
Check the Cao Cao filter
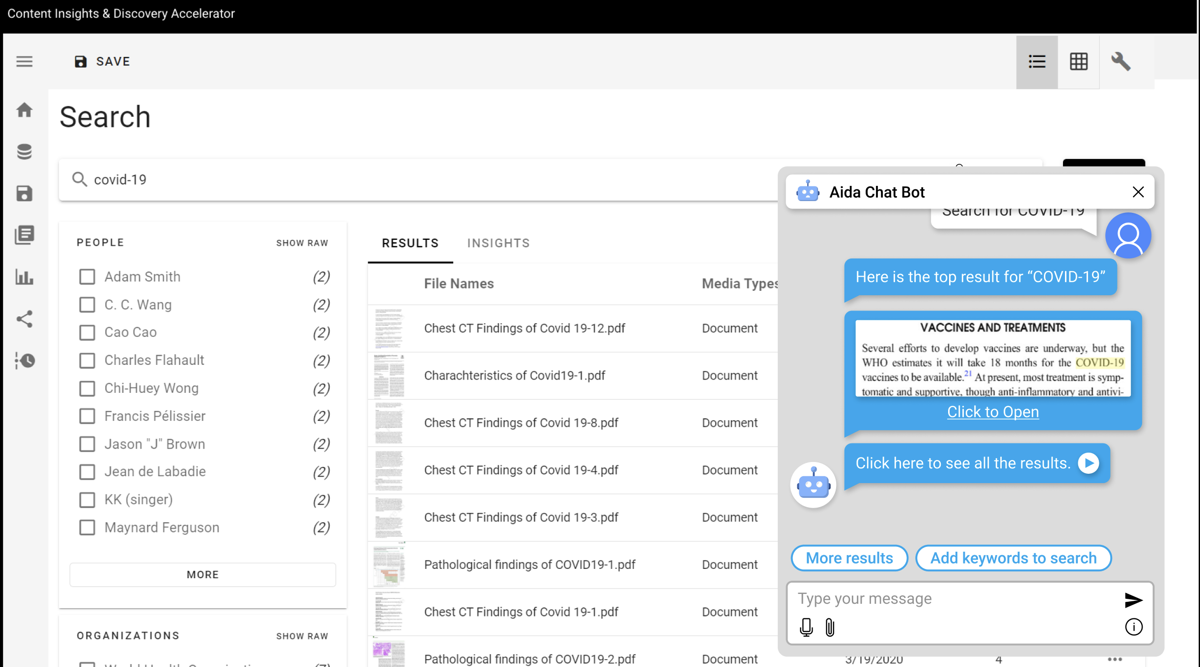[x=87, y=333]
